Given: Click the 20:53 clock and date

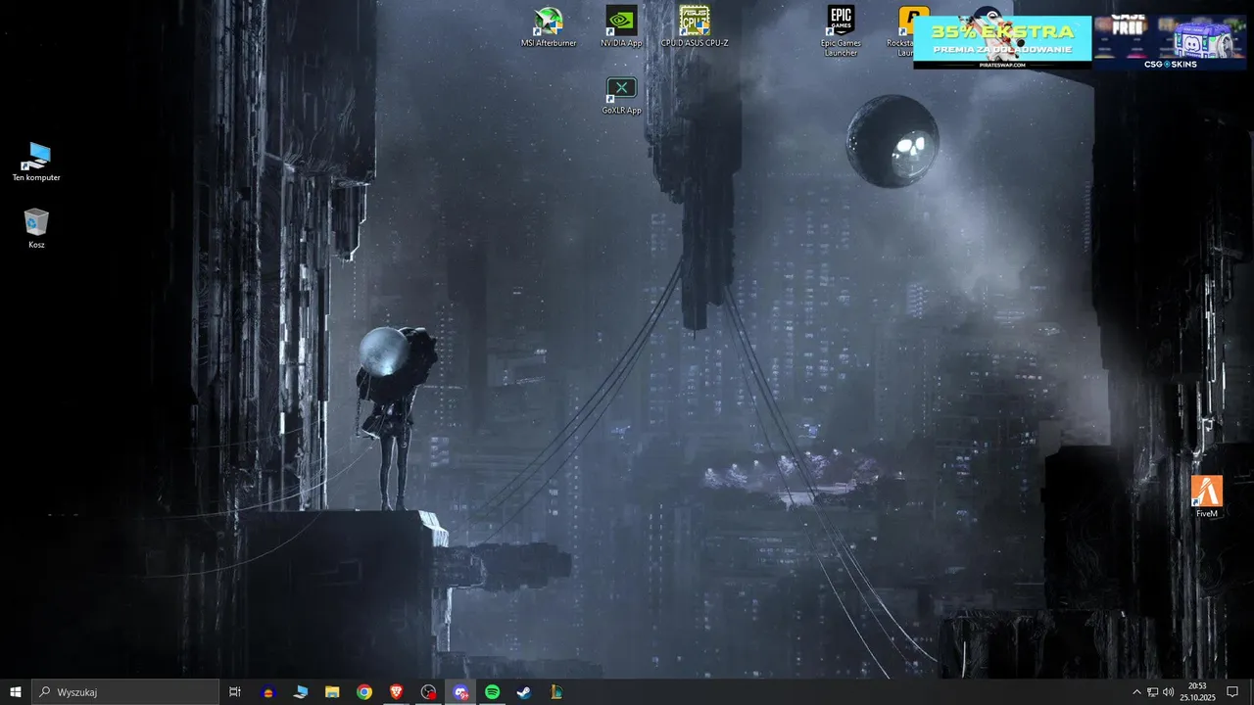Looking at the screenshot, I should (1197, 692).
